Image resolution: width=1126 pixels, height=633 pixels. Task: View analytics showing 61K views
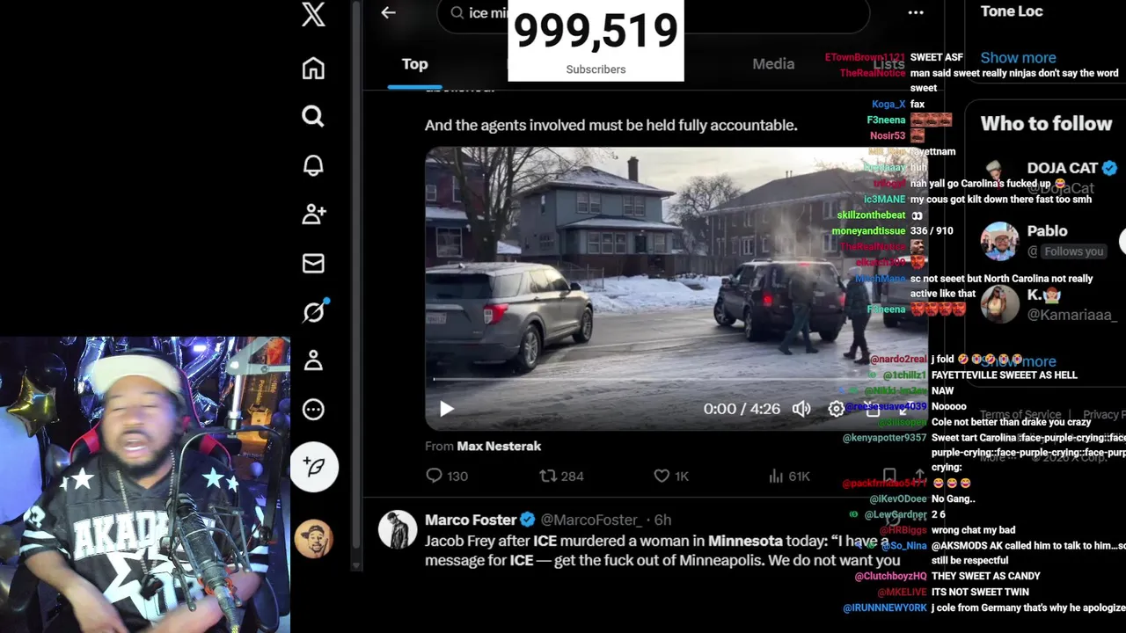coord(789,476)
